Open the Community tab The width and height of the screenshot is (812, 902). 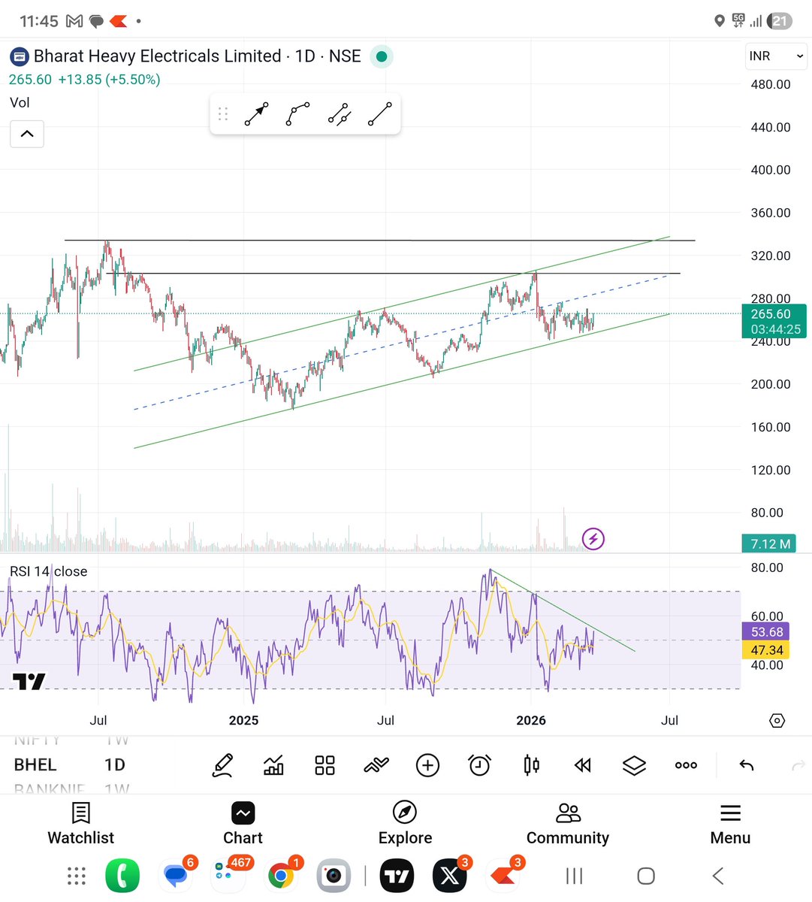tap(568, 824)
